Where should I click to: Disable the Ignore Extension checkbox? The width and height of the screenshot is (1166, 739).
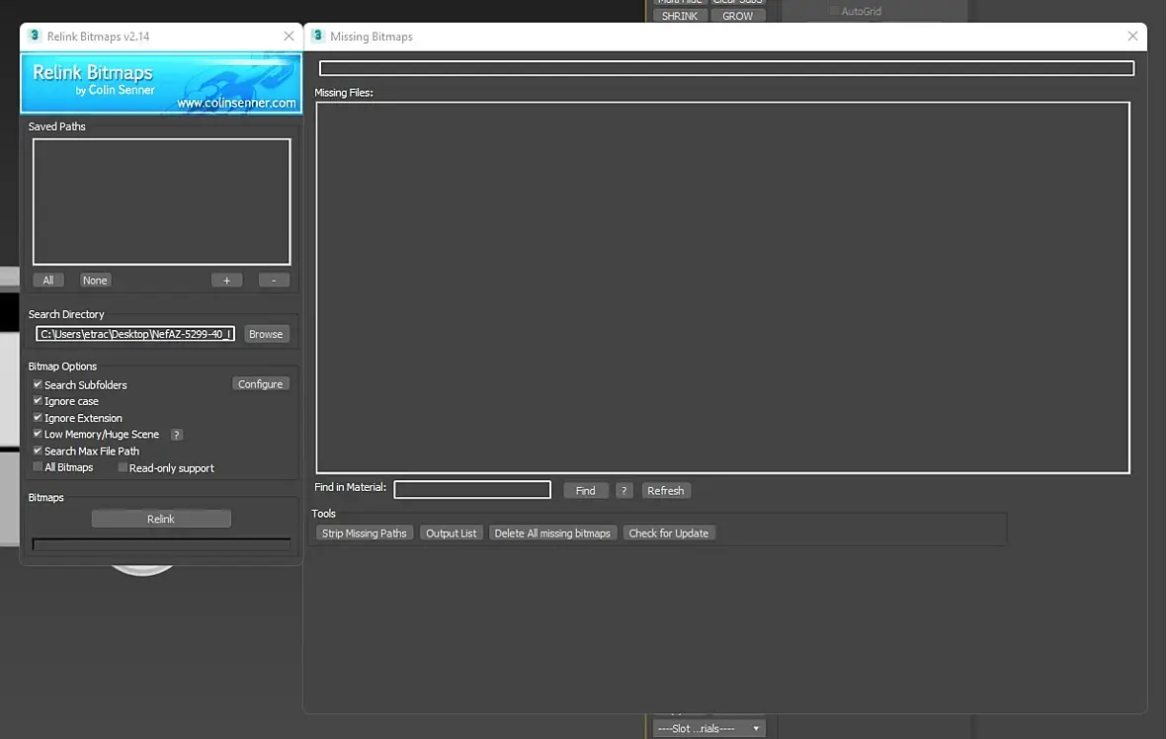pyautogui.click(x=38, y=418)
